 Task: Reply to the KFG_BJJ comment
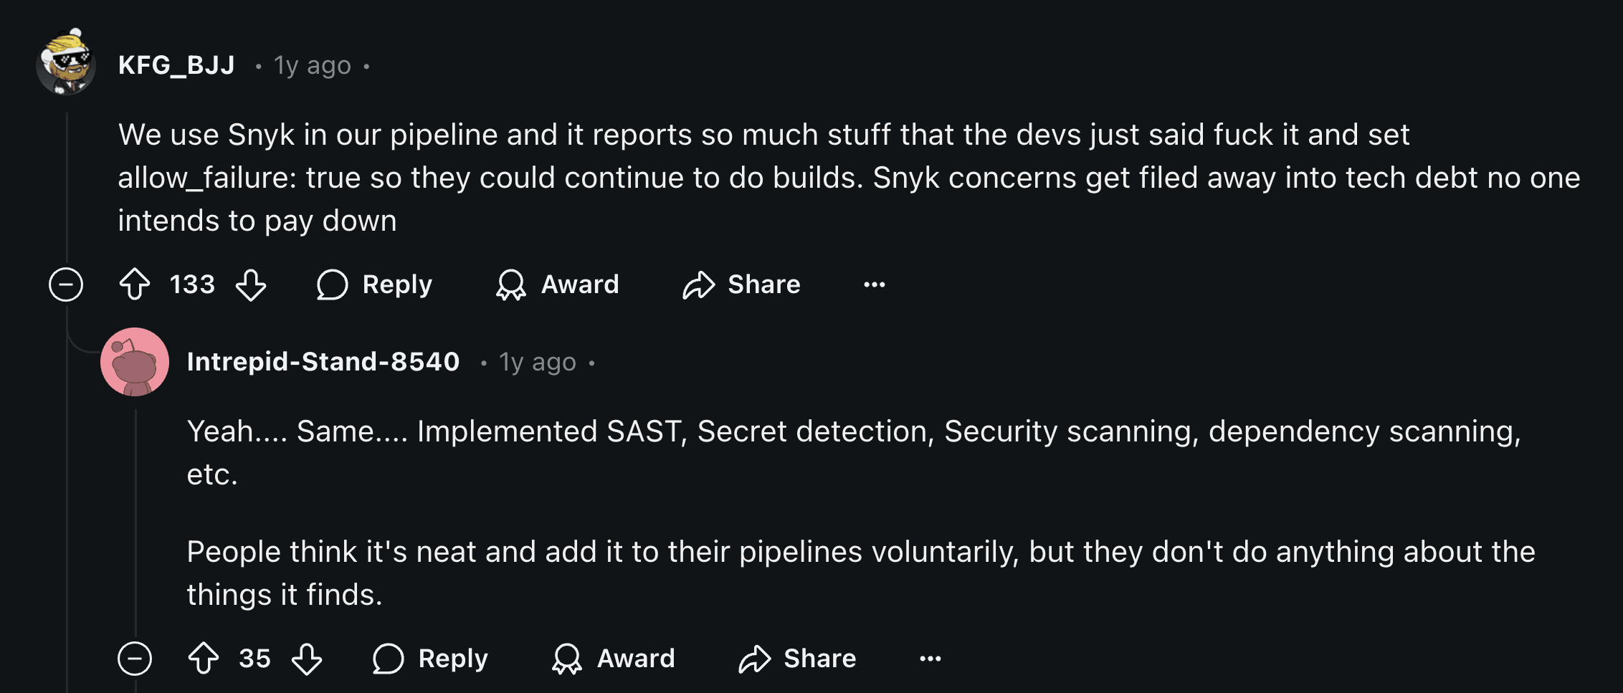pos(375,285)
